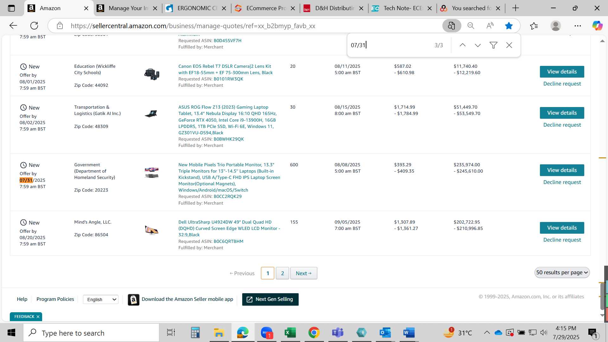Viewport: 608px width, 342px height.
Task: Click the Windows taskbar search box
Action: [91, 333]
